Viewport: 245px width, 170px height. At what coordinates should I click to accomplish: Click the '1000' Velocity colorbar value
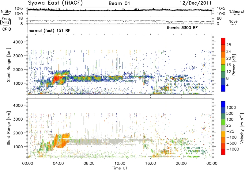pyautogui.click(x=231, y=107)
